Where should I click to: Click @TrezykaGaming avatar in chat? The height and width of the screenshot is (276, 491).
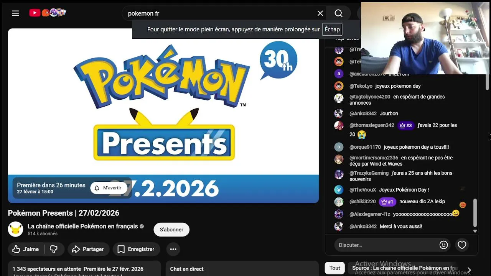339,174
